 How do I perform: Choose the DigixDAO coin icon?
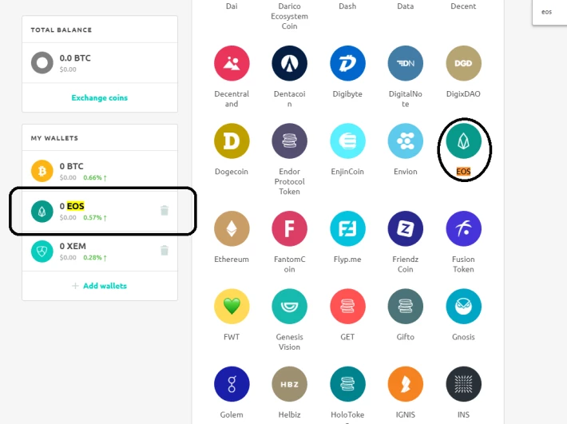click(463, 63)
